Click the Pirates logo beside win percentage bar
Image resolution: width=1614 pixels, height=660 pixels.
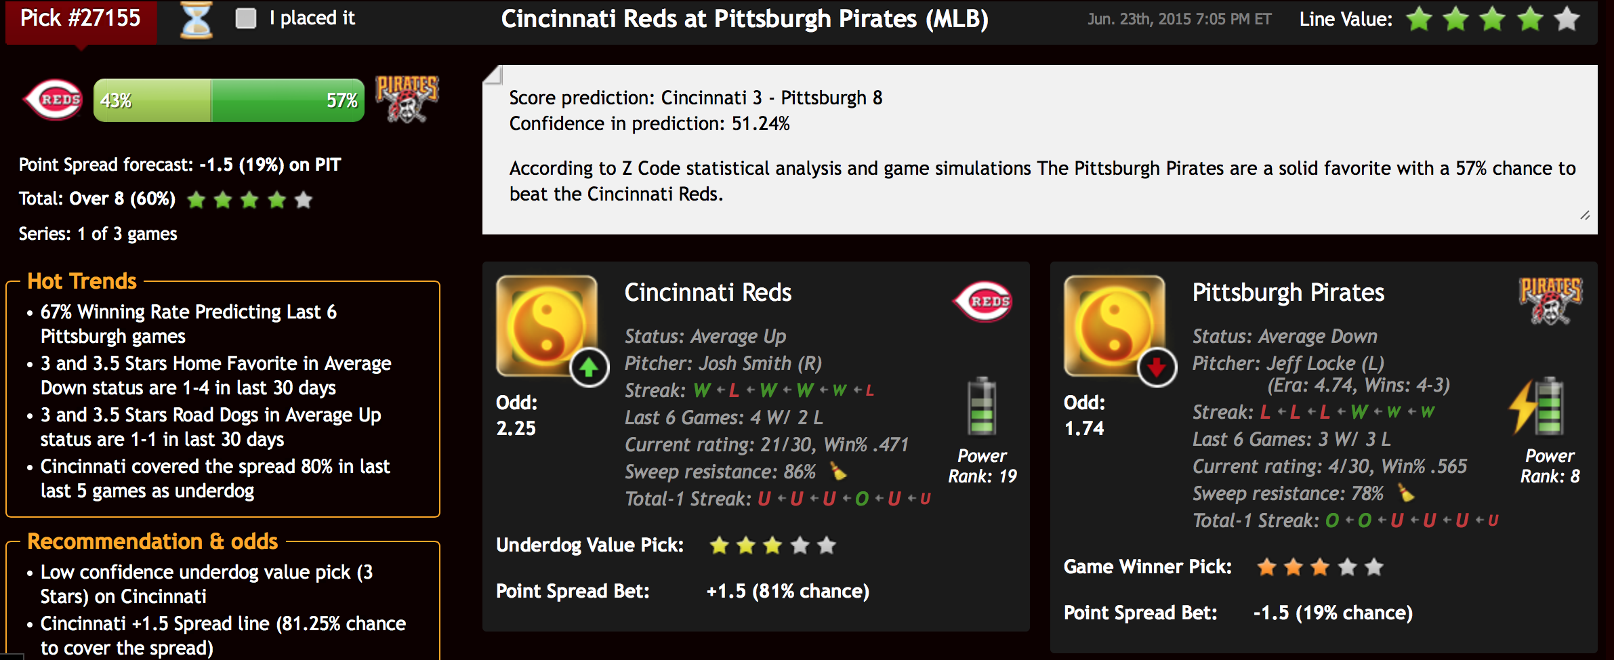tap(407, 99)
